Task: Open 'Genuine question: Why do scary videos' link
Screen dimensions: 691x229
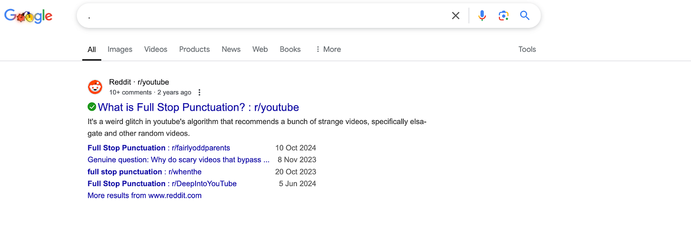Action: (x=178, y=160)
